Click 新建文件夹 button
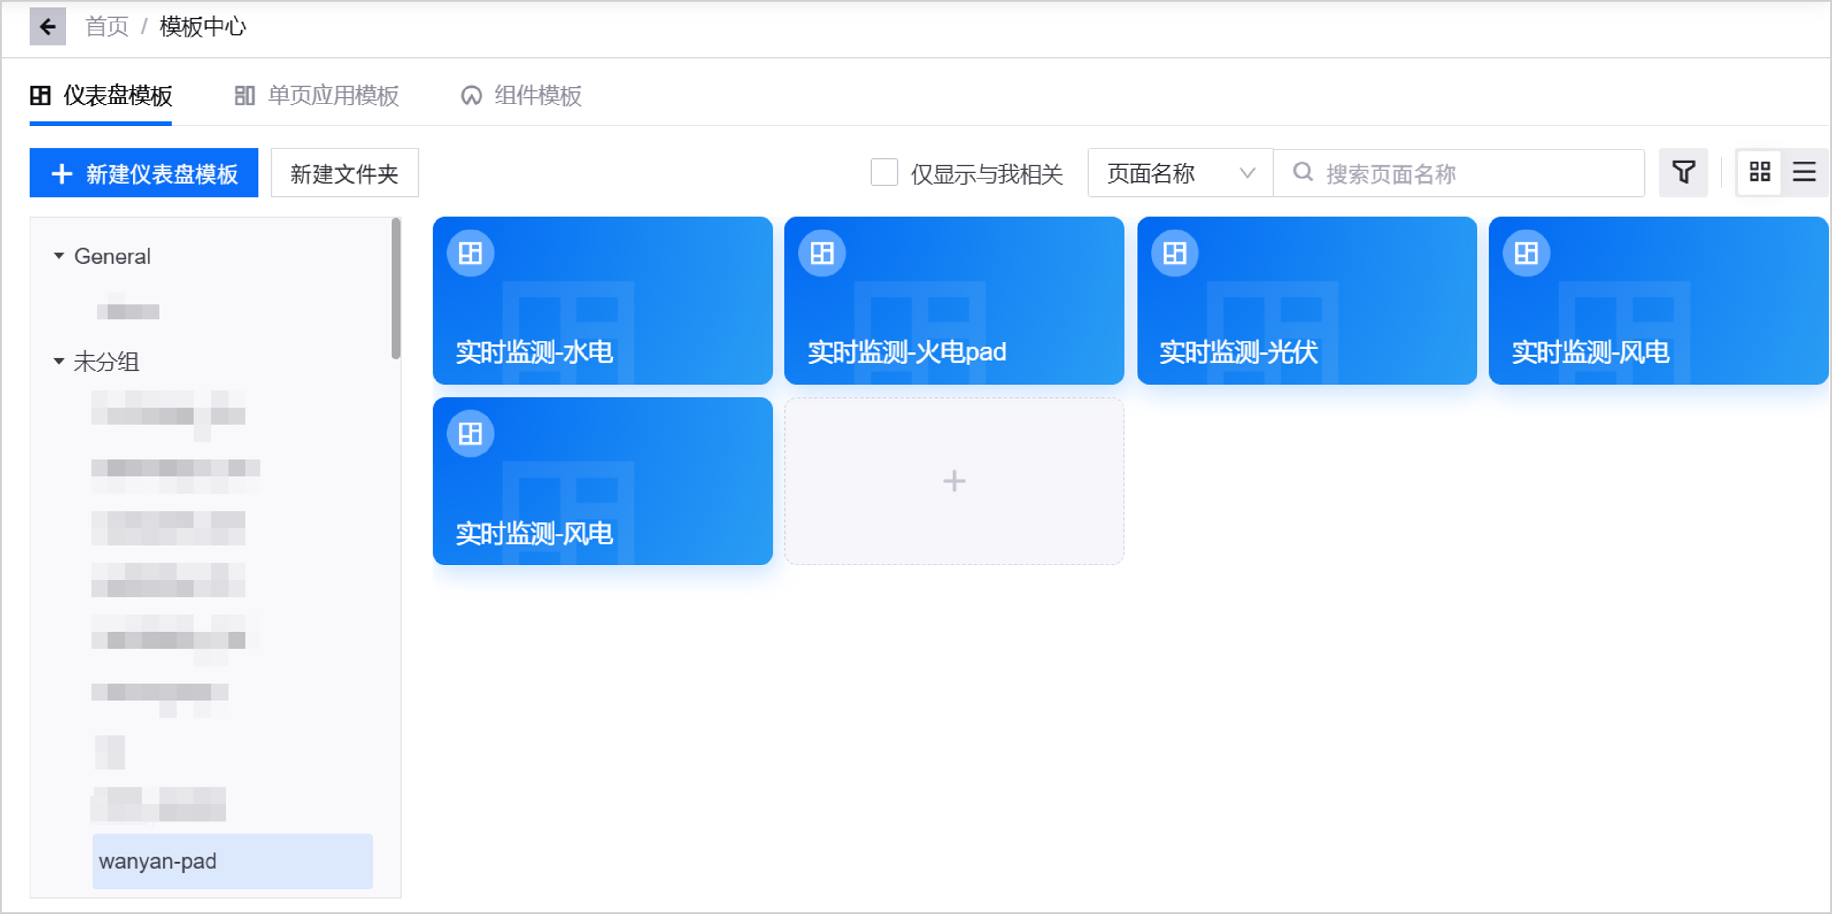This screenshot has width=1832, height=914. [344, 173]
